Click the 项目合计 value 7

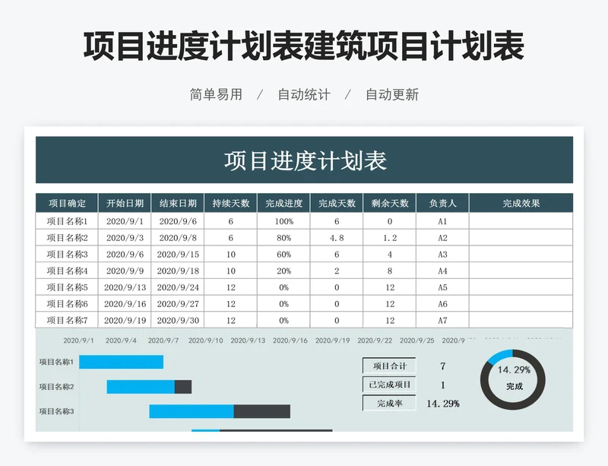pyautogui.click(x=443, y=366)
